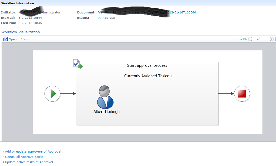Click the approval checkmark icon on the task box
The image size is (276, 166).
click(x=77, y=64)
